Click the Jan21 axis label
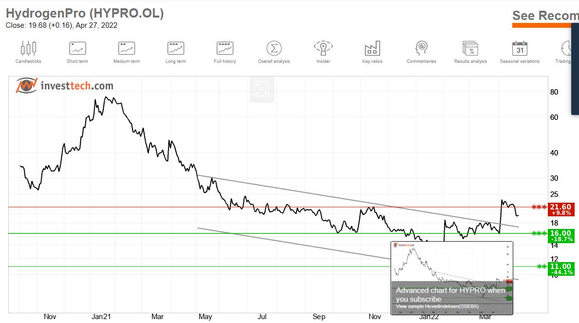The width and height of the screenshot is (579, 323). tap(101, 317)
